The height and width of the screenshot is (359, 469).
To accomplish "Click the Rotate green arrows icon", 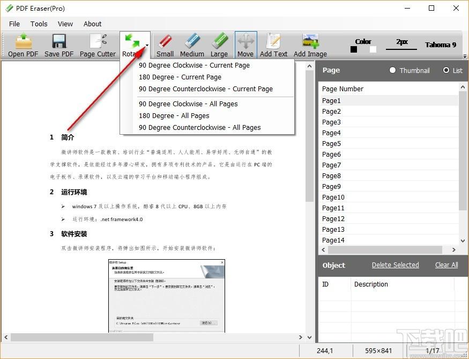I will point(132,41).
